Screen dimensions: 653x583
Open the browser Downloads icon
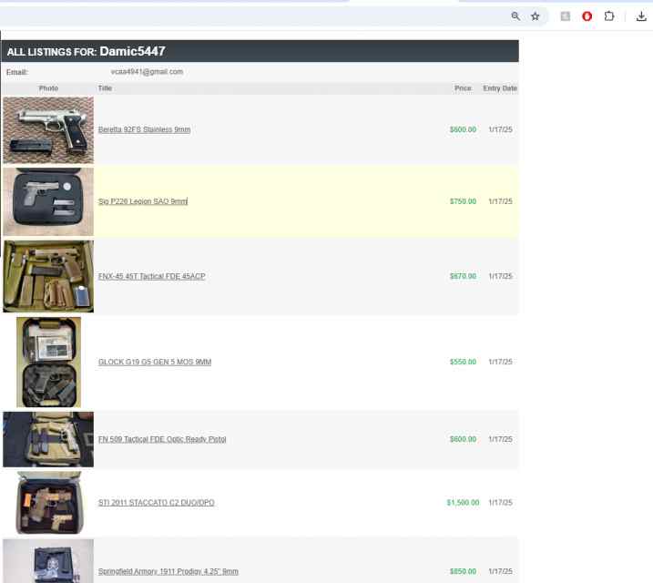coord(641,16)
